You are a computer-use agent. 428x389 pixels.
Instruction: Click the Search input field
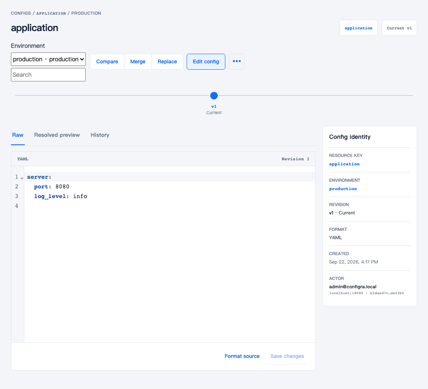pos(48,75)
